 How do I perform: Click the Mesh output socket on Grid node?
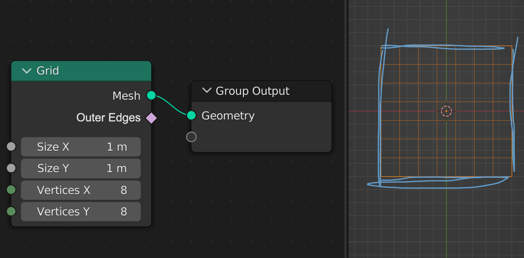(x=151, y=96)
